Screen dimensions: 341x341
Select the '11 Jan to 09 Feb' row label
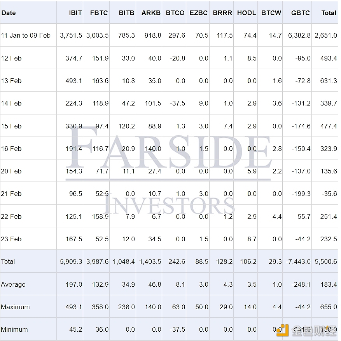click(26, 35)
